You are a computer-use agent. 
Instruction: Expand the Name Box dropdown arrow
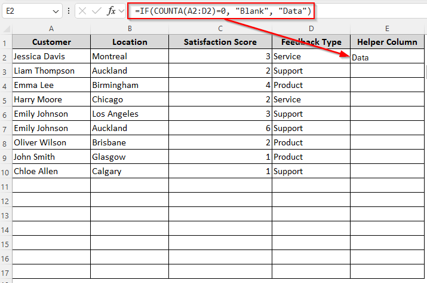point(56,11)
